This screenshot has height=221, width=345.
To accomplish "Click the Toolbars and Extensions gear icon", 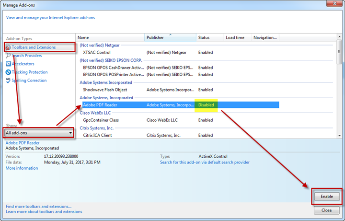I will coord(8,47).
